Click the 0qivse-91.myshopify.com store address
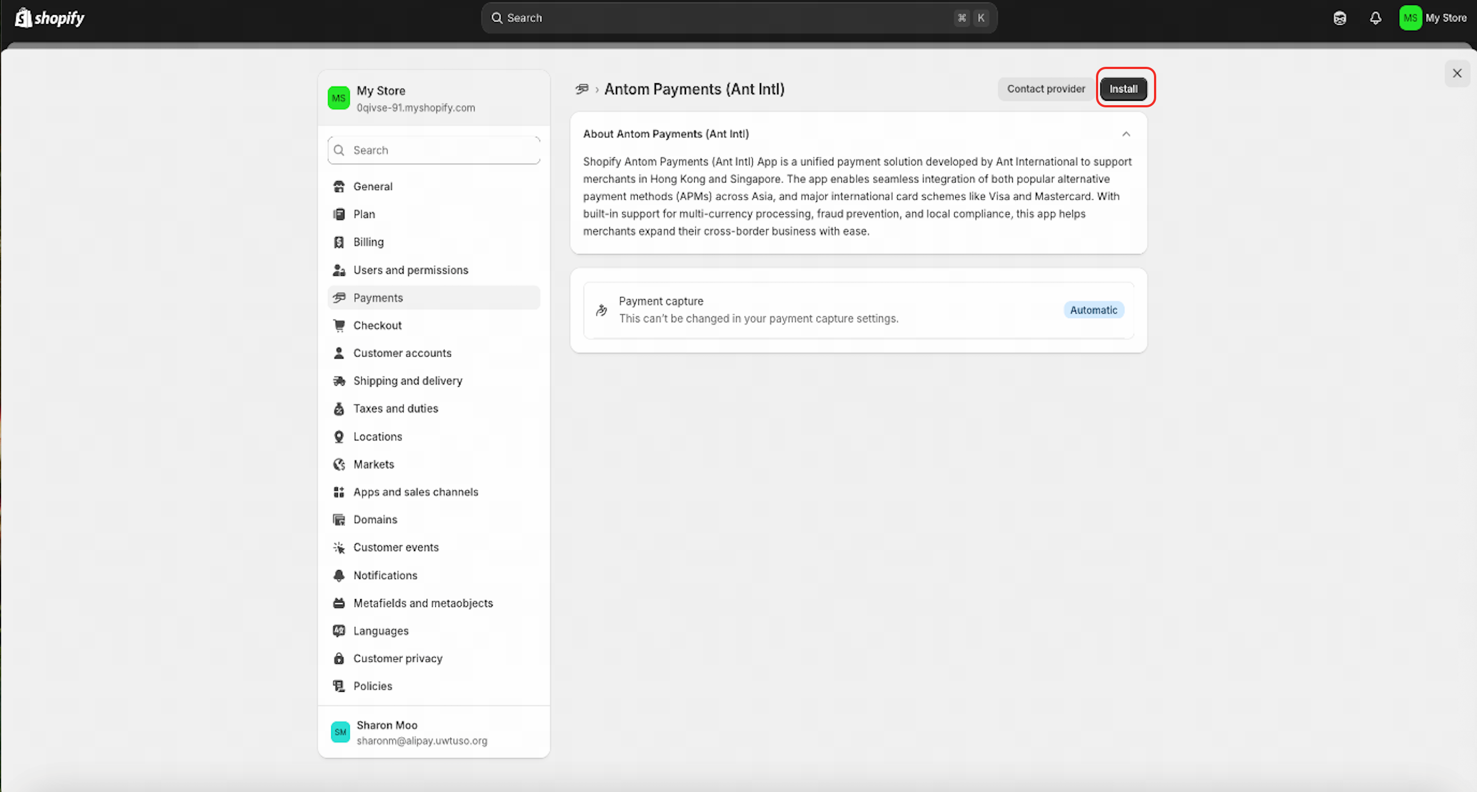Image resolution: width=1477 pixels, height=792 pixels. click(x=416, y=108)
